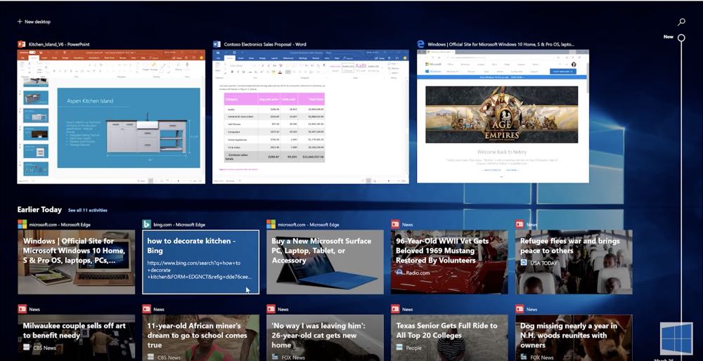Click the News icon above the Texas Senior card

click(x=395, y=309)
